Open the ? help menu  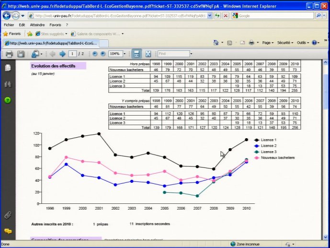pyautogui.click(x=67, y=25)
